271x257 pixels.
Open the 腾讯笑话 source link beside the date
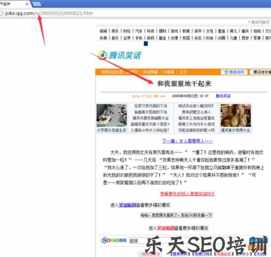223,96
